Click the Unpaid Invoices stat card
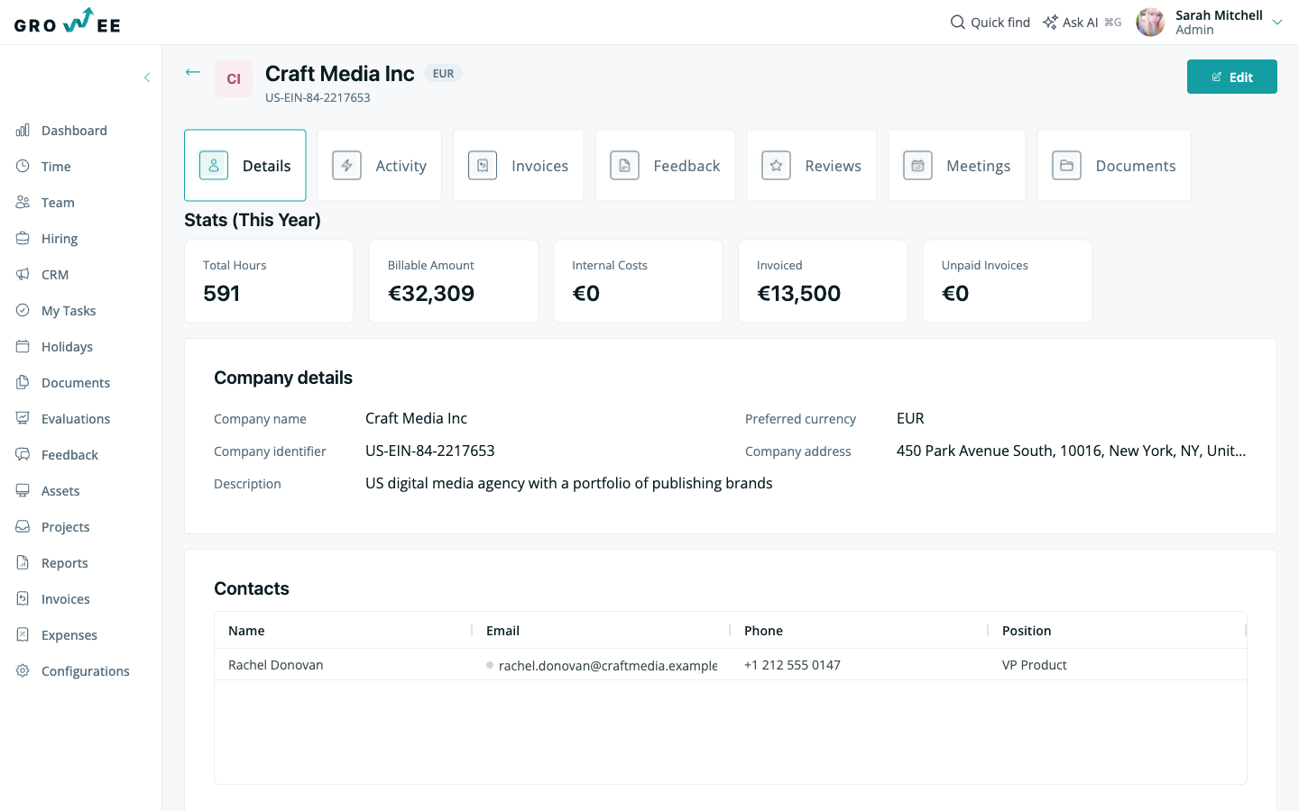Viewport: 1299px width, 811px height. [x=1008, y=281]
